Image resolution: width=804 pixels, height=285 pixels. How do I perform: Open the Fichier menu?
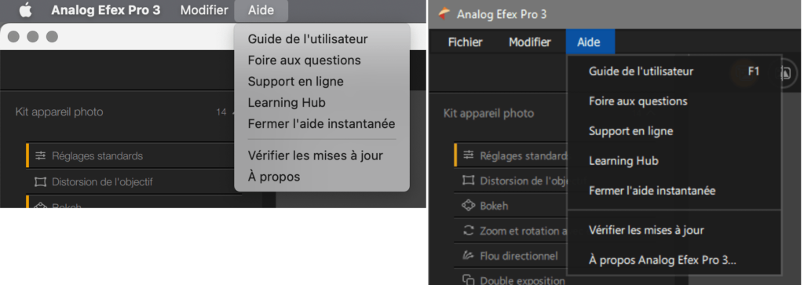tap(465, 42)
